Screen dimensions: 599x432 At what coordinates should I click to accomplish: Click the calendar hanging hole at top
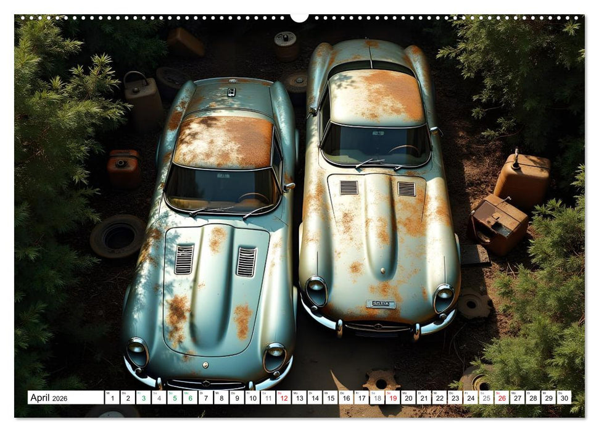pos(299,17)
